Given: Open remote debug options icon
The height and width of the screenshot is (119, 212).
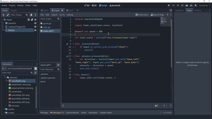Looking at the screenshot, I should pyautogui.click(x=182, y=5).
